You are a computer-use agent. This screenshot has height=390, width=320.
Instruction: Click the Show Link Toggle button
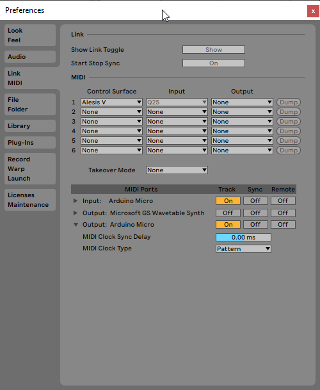pos(214,50)
